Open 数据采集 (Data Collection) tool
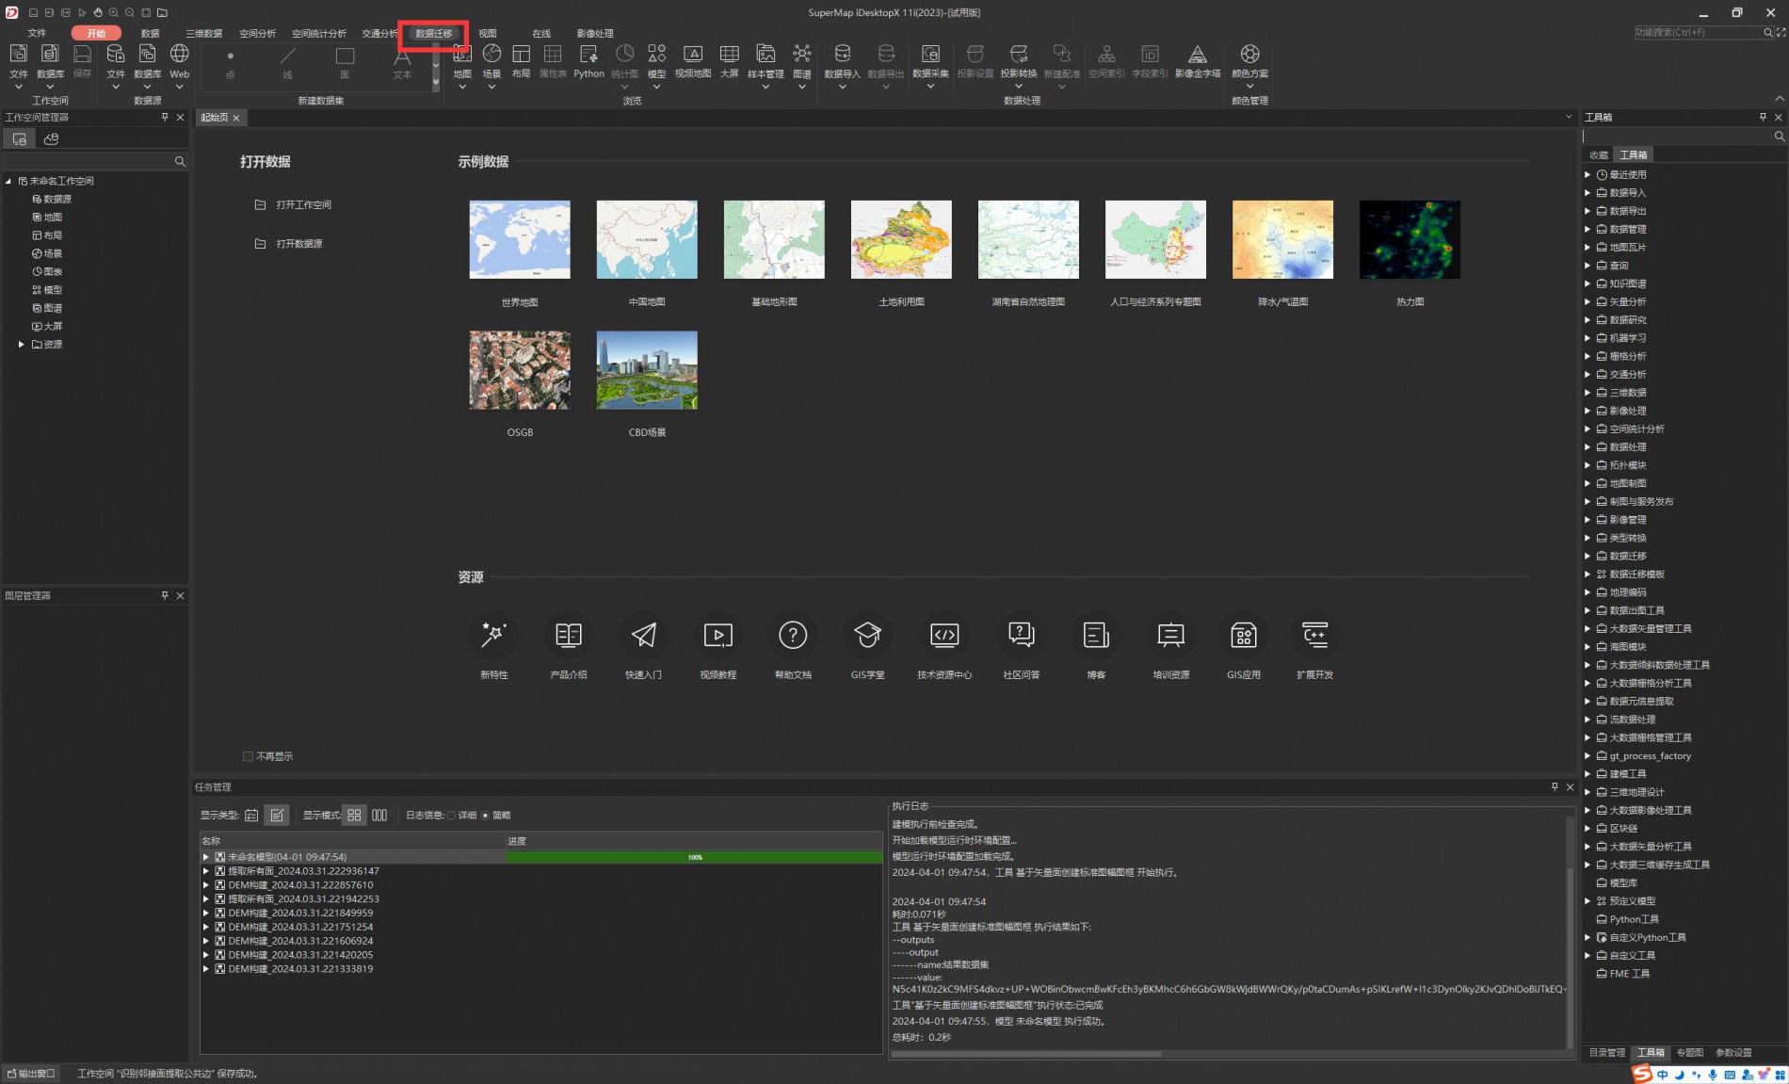 [930, 62]
